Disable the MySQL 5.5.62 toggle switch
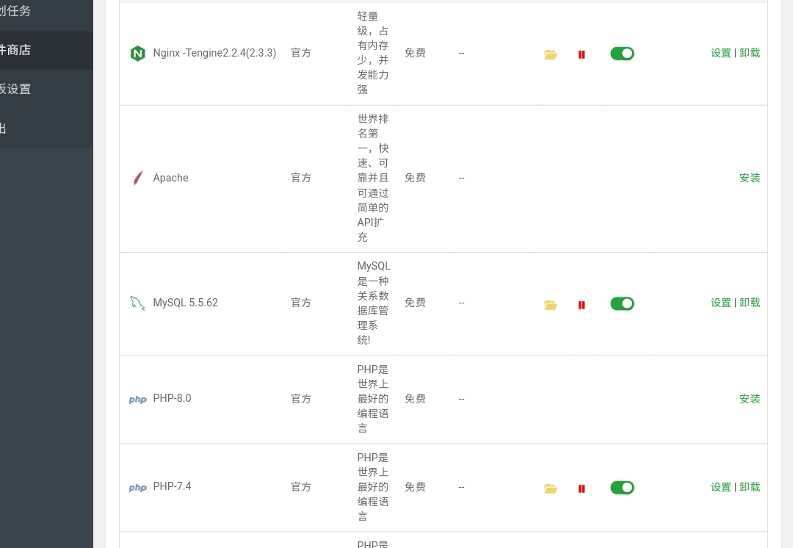This screenshot has width=793, height=548. pyautogui.click(x=622, y=303)
